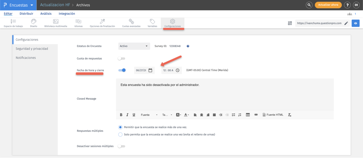
Task: Insert numbered list in editor
Action: click(240, 115)
